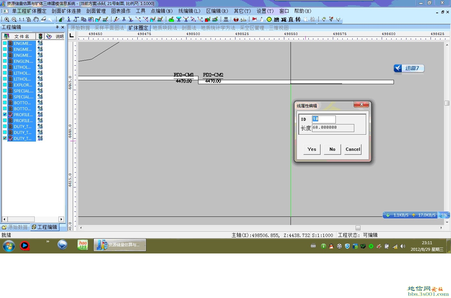The width and height of the screenshot is (451, 298).
Task: Select the zoom out magnifier tool
Action: click(x=14, y=19)
